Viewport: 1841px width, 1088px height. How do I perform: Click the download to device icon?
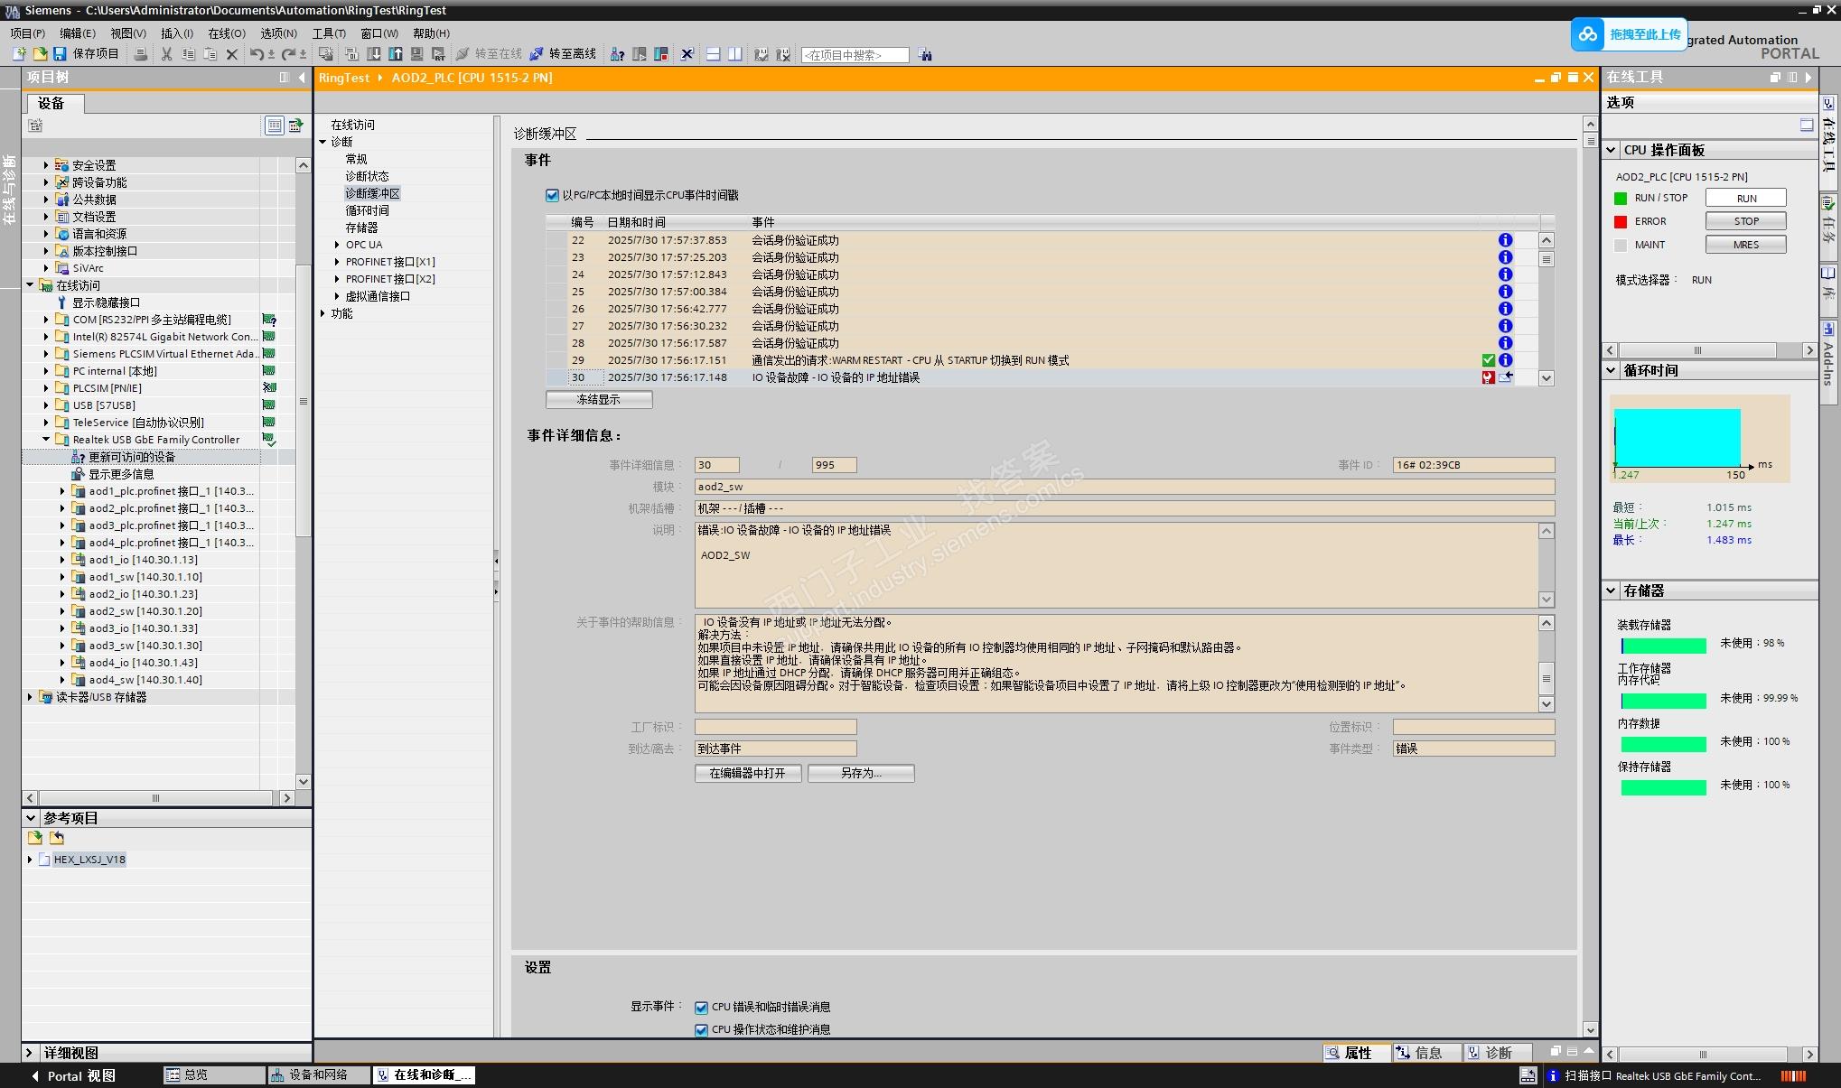click(x=373, y=54)
